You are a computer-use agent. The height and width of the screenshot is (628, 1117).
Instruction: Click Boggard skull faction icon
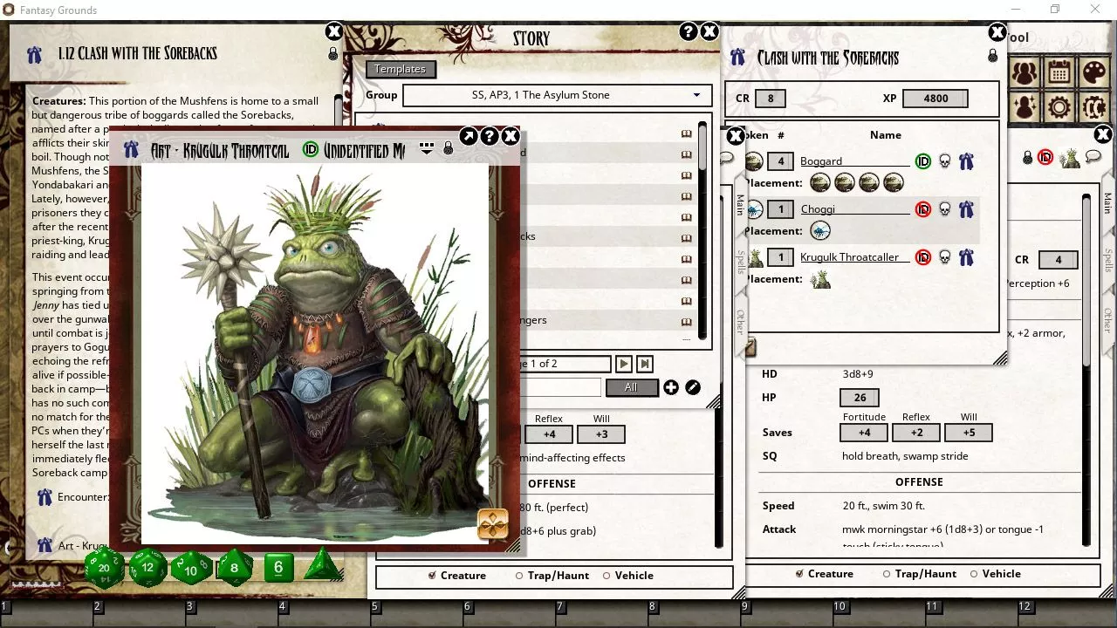pos(944,161)
